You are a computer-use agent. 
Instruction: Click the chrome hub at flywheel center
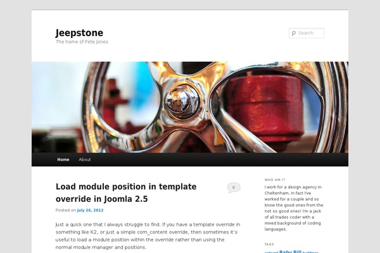[x=182, y=101]
